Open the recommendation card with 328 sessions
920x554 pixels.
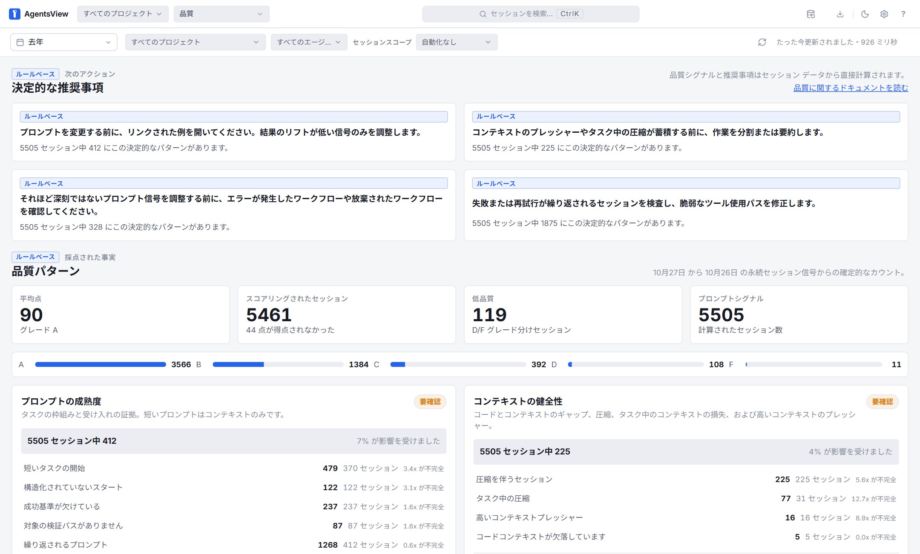click(234, 205)
